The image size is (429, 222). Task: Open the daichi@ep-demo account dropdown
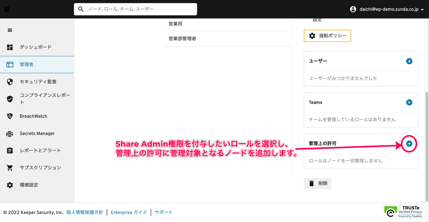point(386,9)
